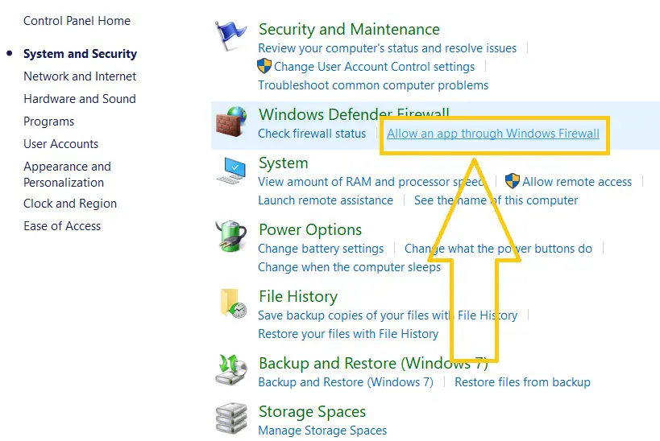Click the Power Options battery icon
The width and height of the screenshot is (660, 441).
[x=231, y=237]
